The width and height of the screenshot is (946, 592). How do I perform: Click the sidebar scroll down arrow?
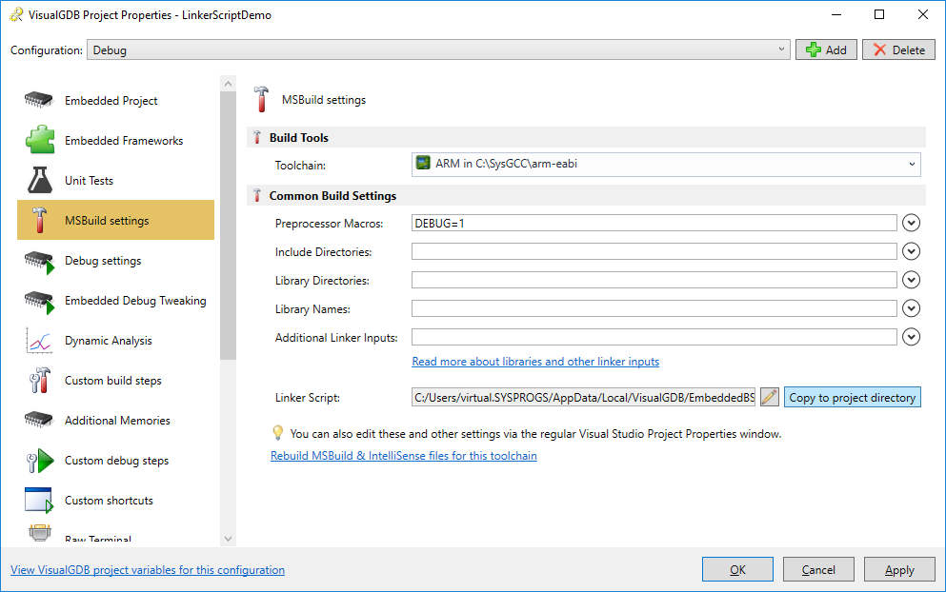228,539
